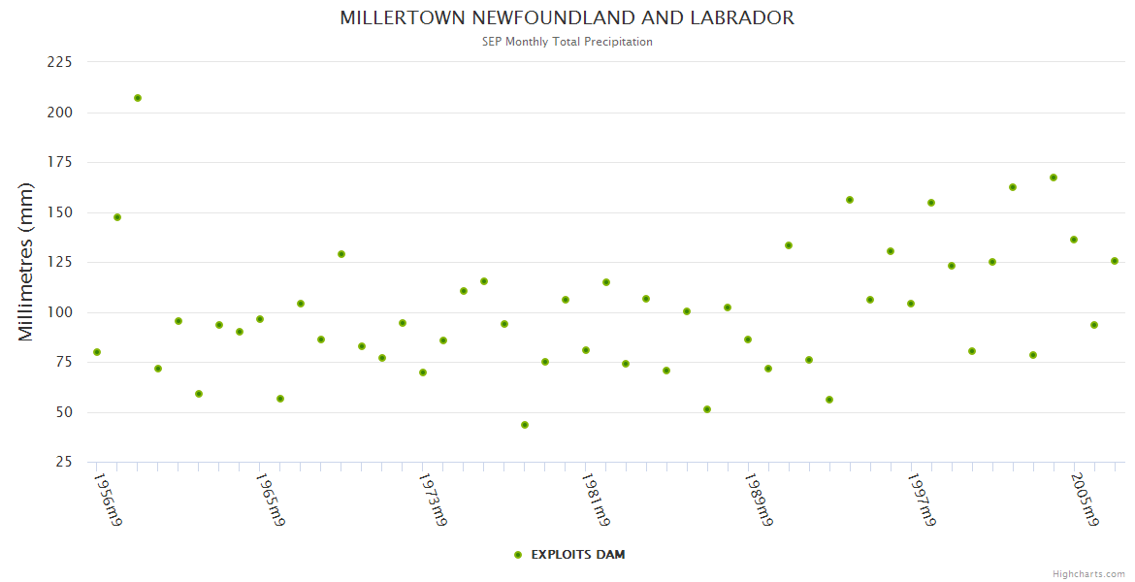Click the lowest data point near 44 mm
Image resolution: width=1135 pixels, height=582 pixels.
pyautogui.click(x=525, y=425)
